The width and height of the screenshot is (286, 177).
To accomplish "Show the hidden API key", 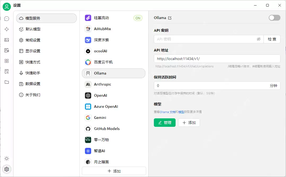I will (x=259, y=39).
